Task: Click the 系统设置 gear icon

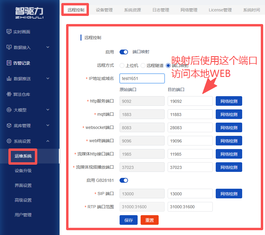Action: pos(9,141)
